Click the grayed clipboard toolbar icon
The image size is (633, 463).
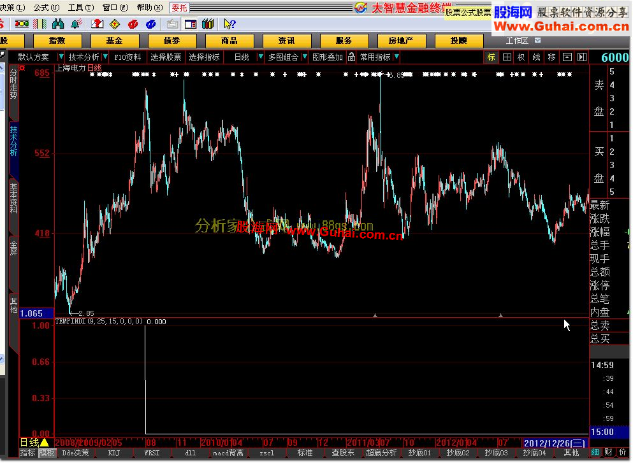click(172, 24)
